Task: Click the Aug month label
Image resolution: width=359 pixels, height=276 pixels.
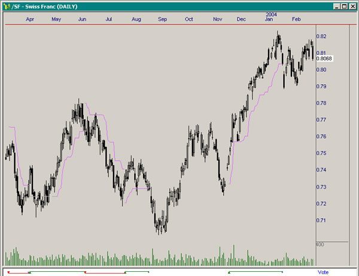Action: (x=136, y=19)
